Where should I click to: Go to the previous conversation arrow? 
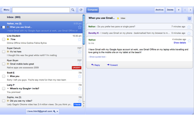pos(185,10)
